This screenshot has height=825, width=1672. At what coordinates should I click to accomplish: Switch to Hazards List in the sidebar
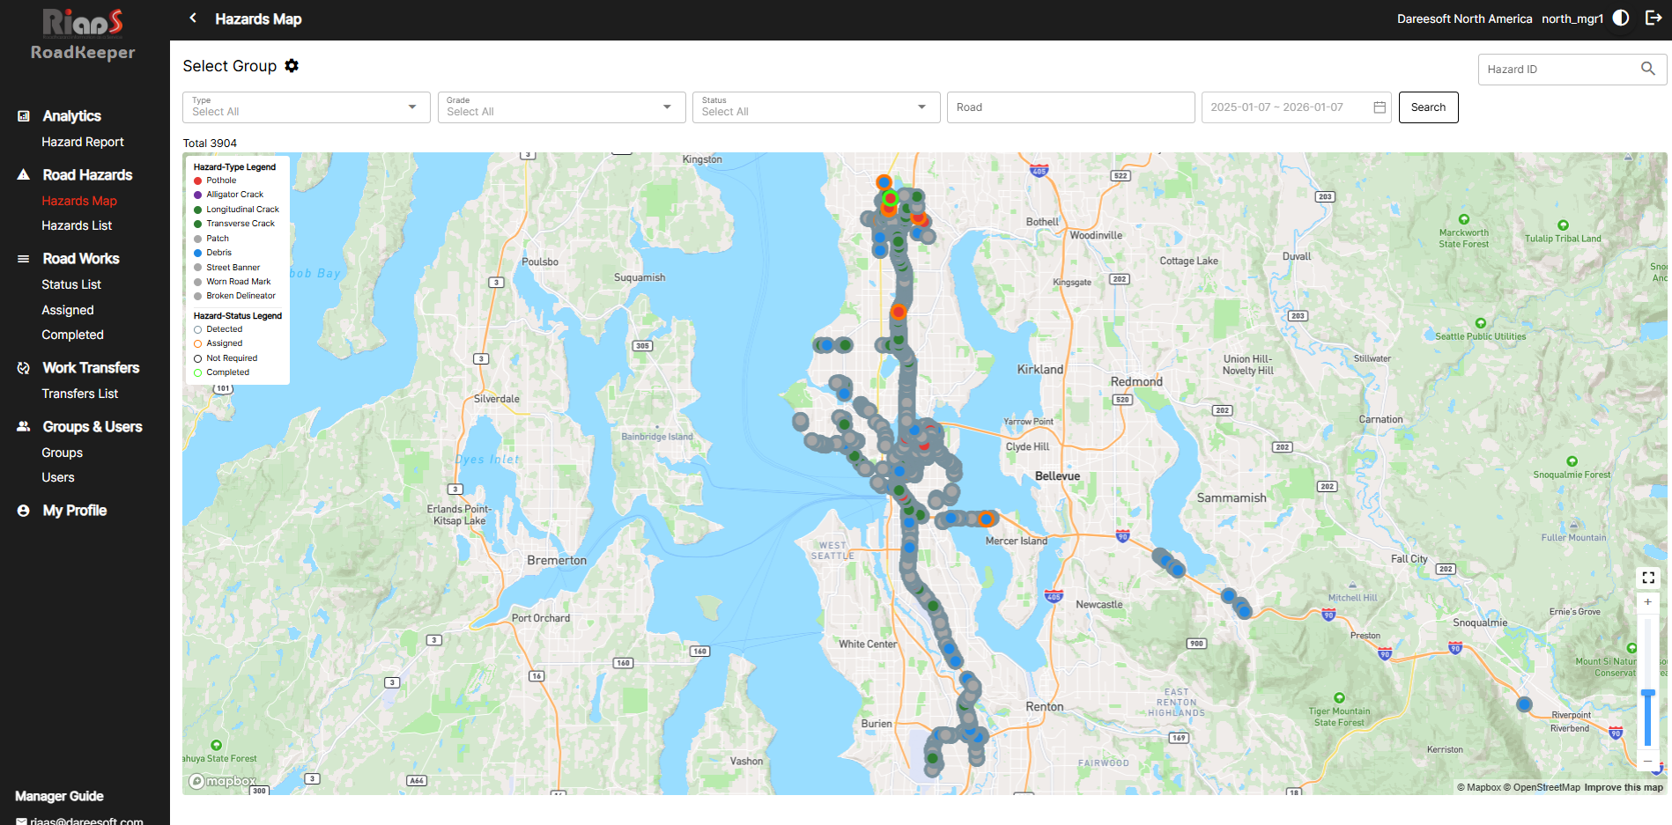(x=77, y=225)
